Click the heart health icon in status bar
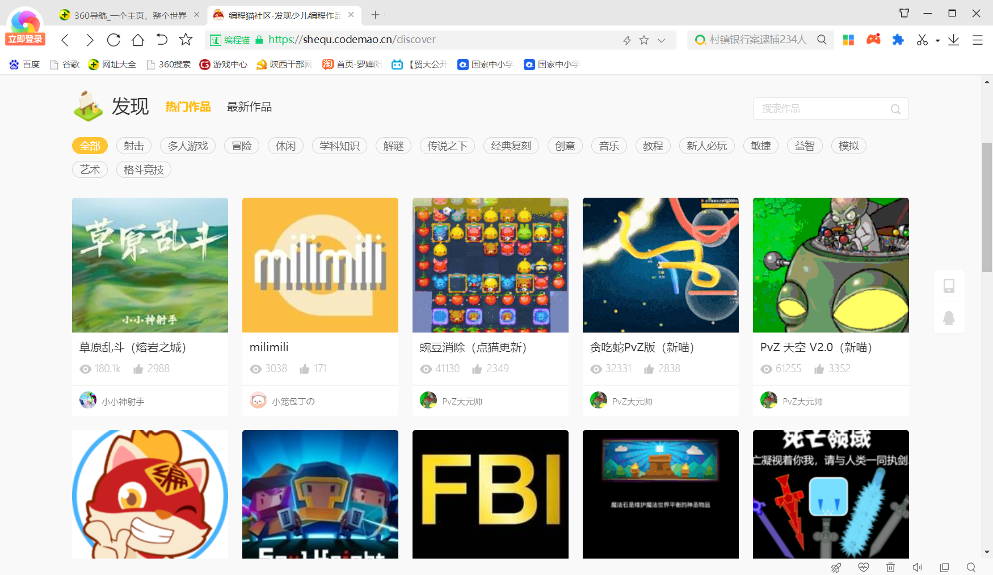The width and height of the screenshot is (993, 575). [864, 567]
